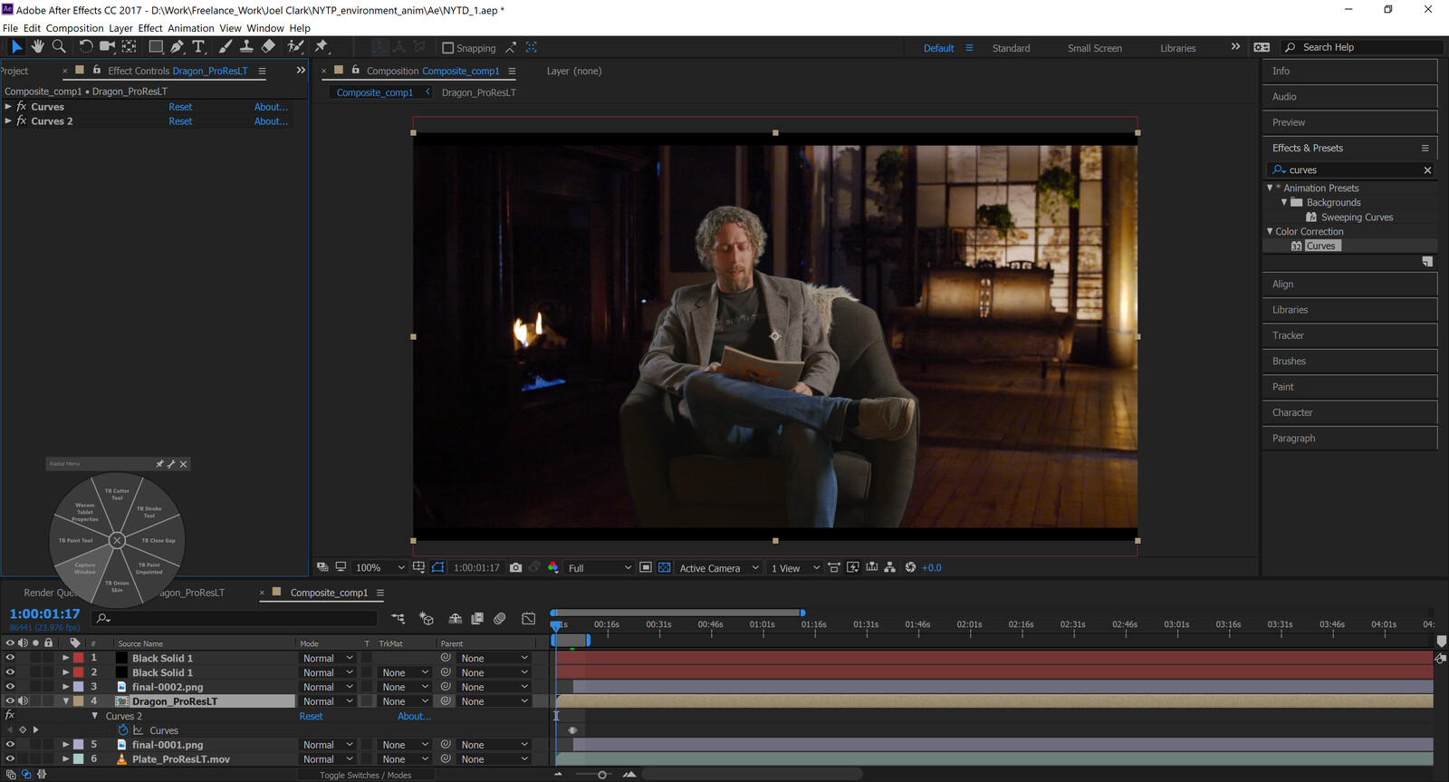Hide the final-0001.png layer
1449x782 pixels.
click(10, 745)
